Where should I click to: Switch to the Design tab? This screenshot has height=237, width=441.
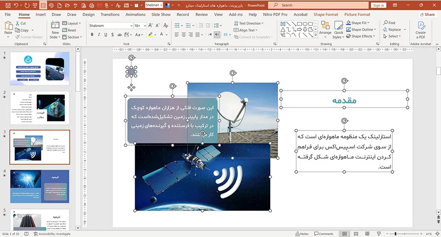[x=88, y=15]
